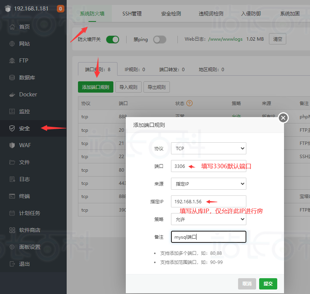This screenshot has height=294, width=310.
Task: Click the 面板设置 gear icon
Action: [12, 247]
